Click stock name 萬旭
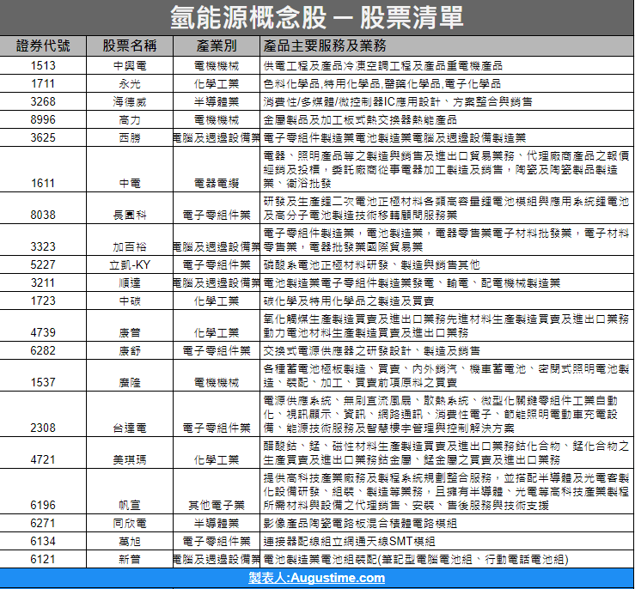The height and width of the screenshot is (589, 635). (x=130, y=541)
